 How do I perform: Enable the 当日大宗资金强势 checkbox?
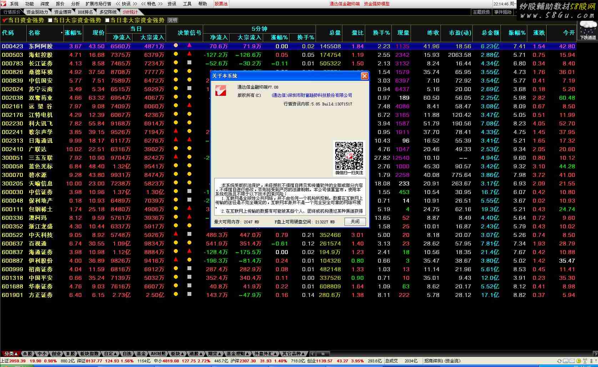pos(50,20)
